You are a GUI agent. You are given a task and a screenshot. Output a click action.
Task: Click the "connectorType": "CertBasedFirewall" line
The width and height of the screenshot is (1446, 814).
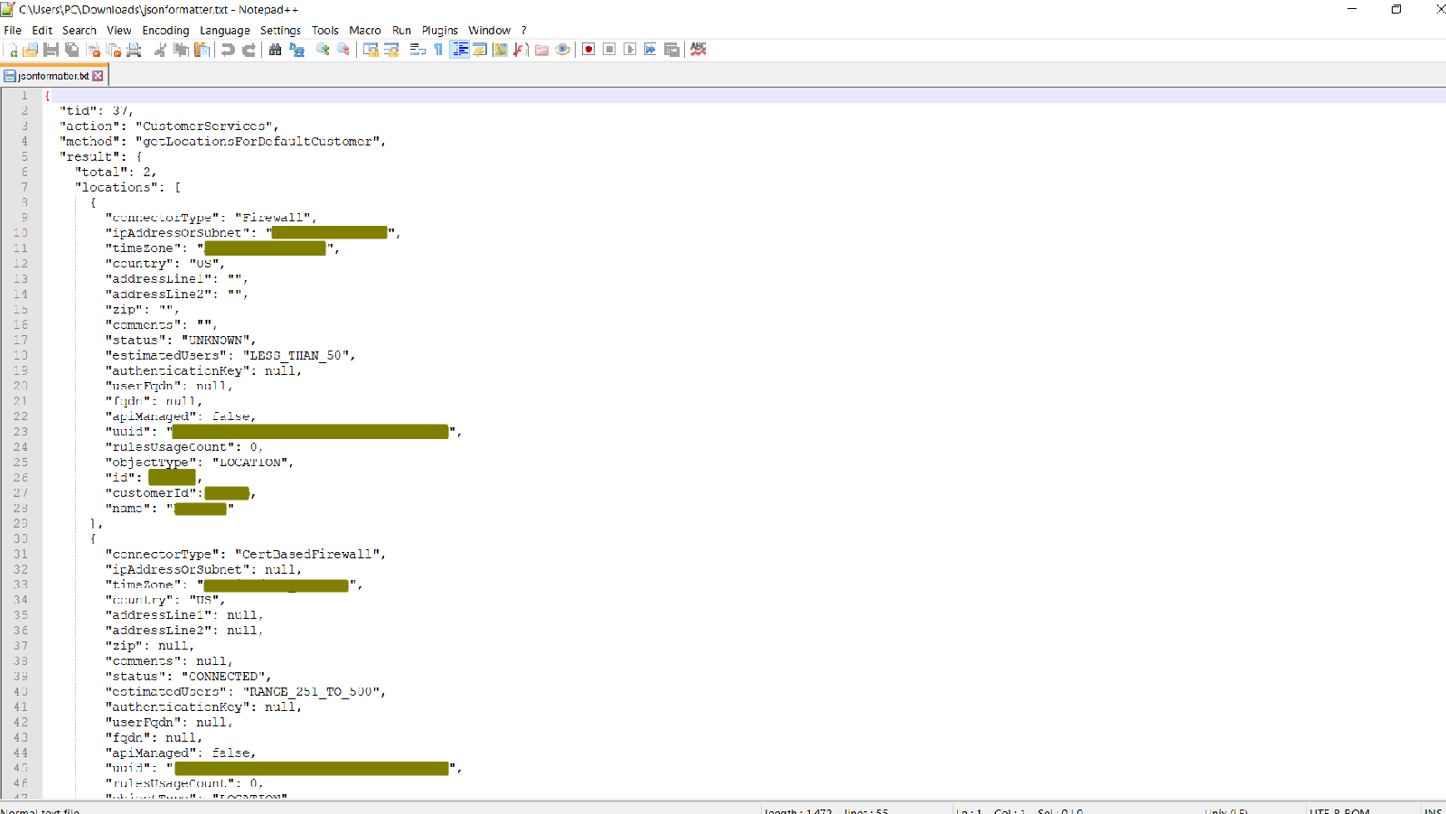(246, 555)
